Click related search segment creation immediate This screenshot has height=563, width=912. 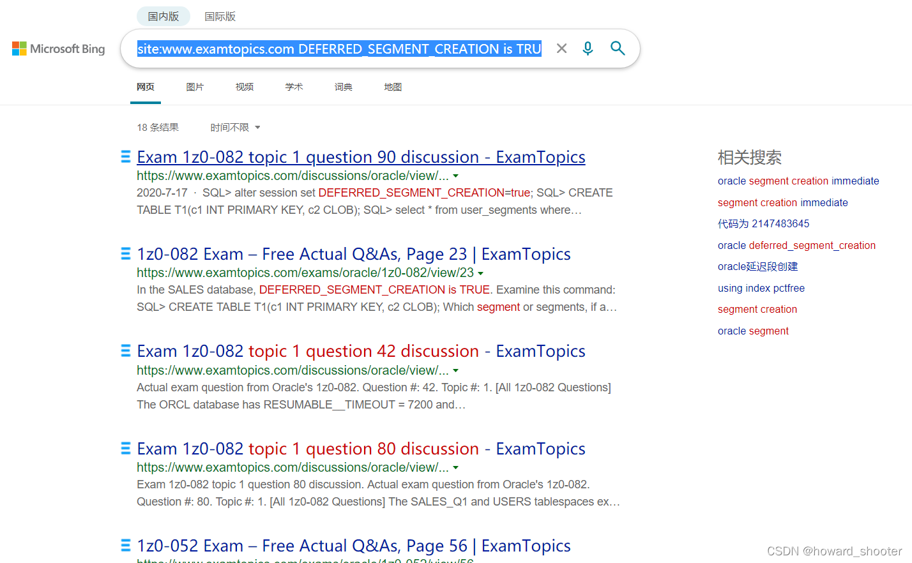point(783,203)
